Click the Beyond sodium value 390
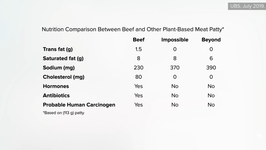Screen dimensions: 266x150 pyautogui.click(x=211, y=68)
